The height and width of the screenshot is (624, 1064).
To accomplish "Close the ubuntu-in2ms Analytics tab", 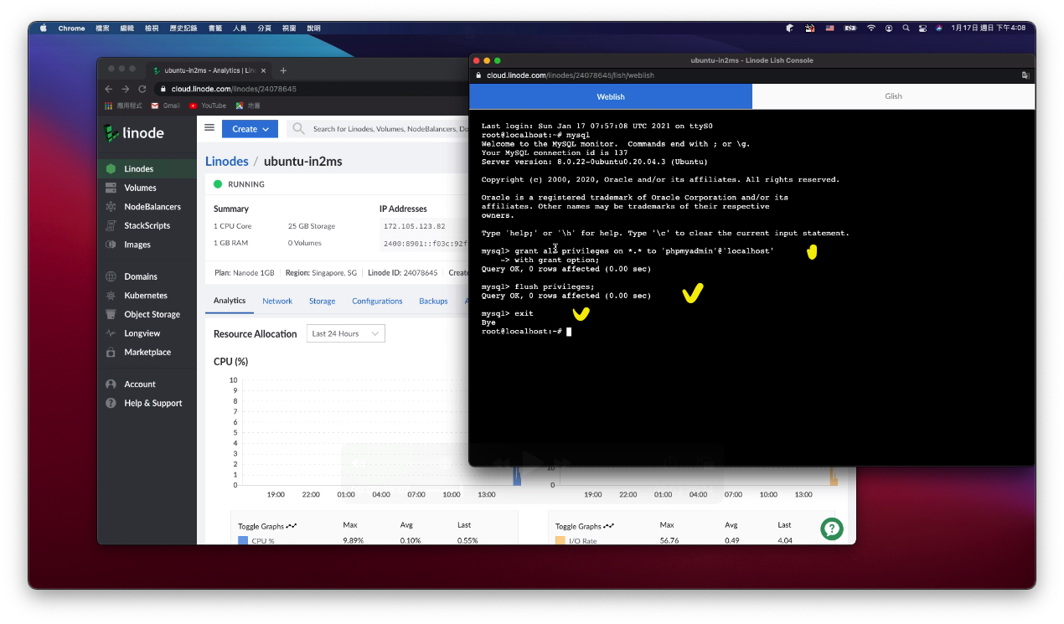I will pyautogui.click(x=263, y=70).
